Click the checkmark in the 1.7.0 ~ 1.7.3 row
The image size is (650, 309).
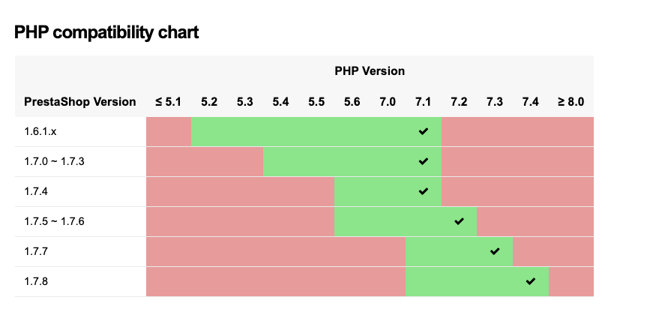pyautogui.click(x=424, y=161)
